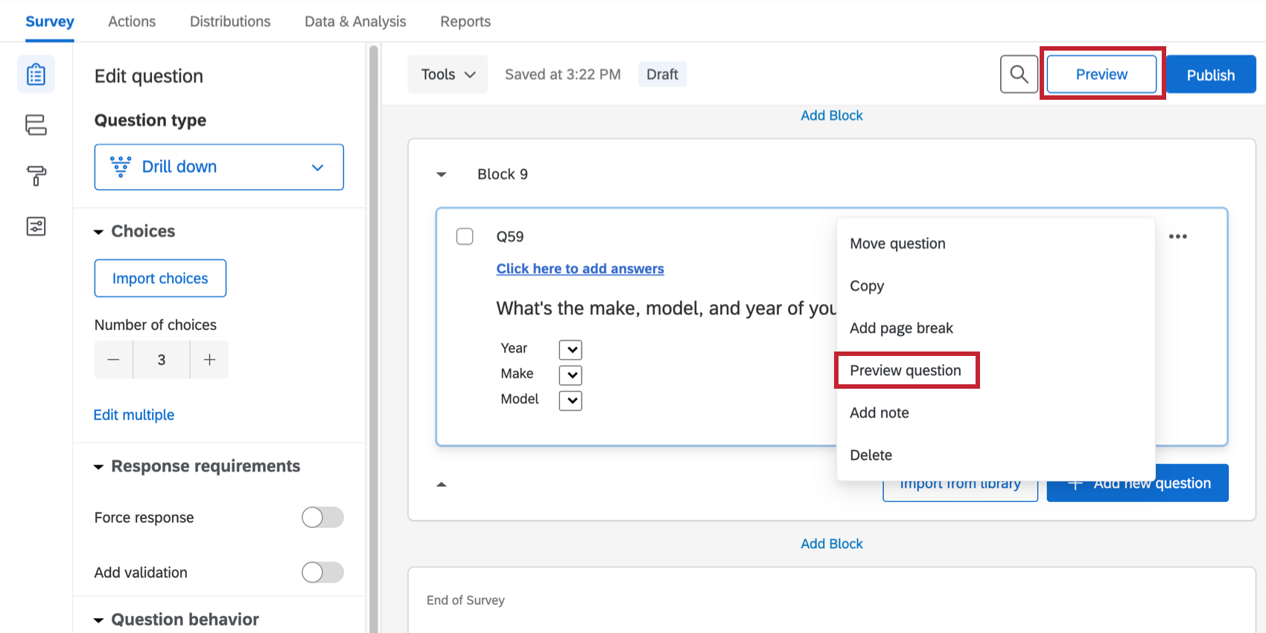This screenshot has width=1266, height=633.
Task: Check the Q59 question checkbox
Action: pyautogui.click(x=465, y=237)
